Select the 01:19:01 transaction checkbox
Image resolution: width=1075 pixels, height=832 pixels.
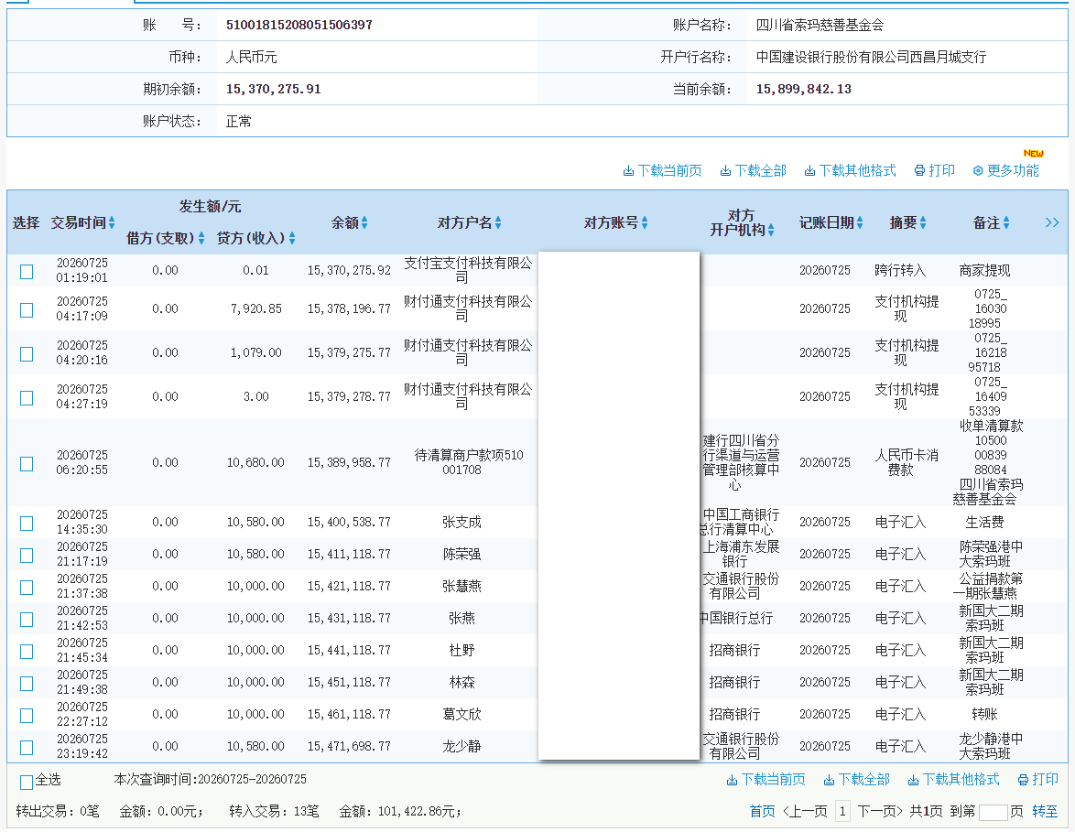click(27, 272)
